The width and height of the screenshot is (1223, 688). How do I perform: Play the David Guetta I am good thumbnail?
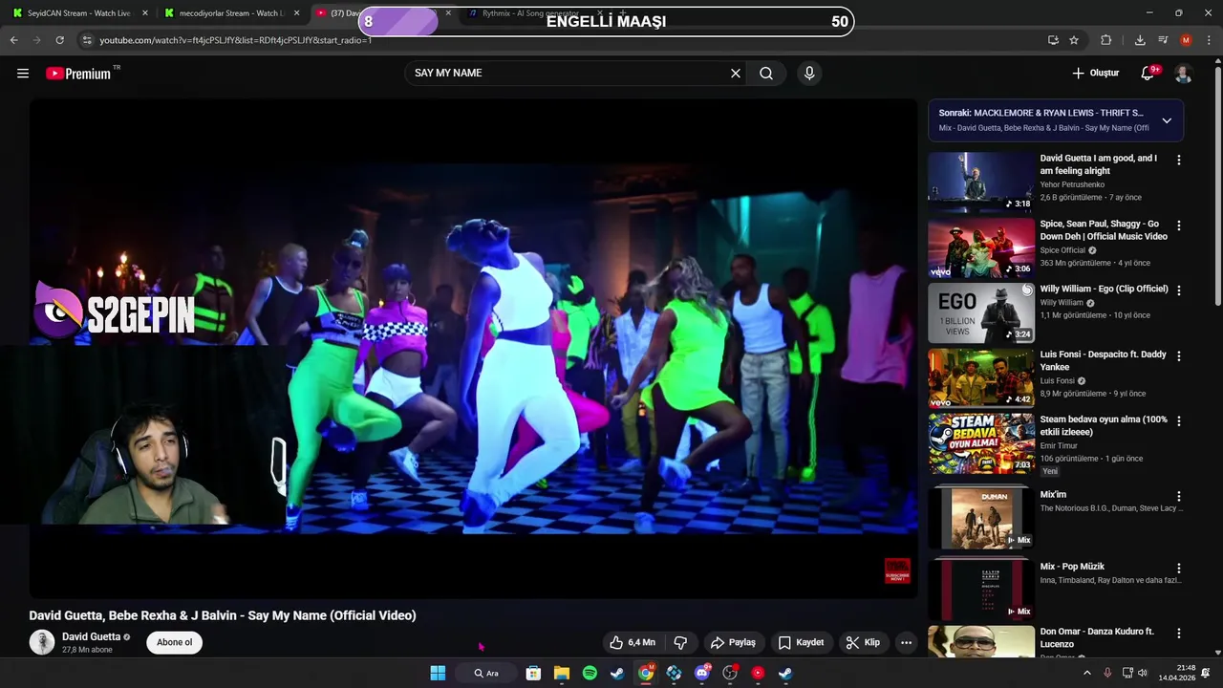pos(981,182)
